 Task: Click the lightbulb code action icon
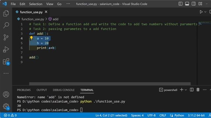31,38
